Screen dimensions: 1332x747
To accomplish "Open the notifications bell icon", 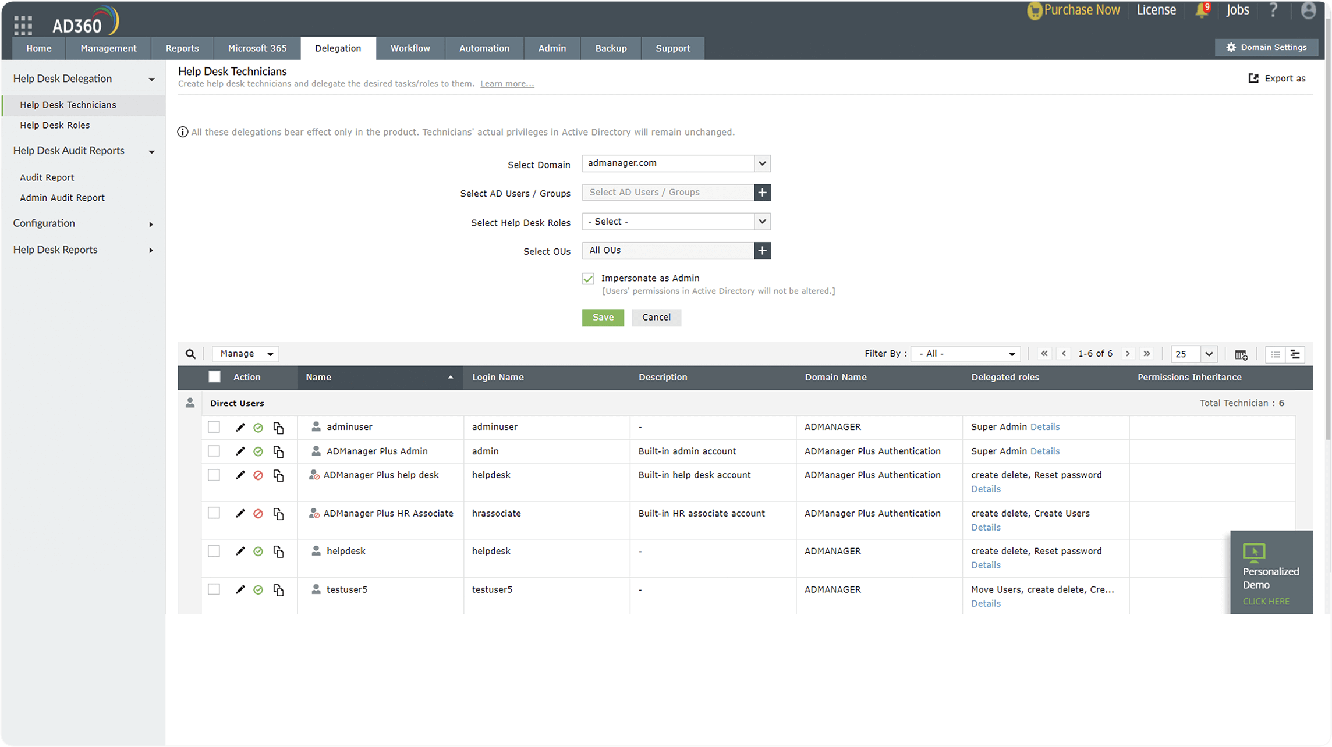I will pos(1202,10).
